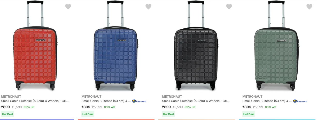The height and width of the screenshot is (120, 317).
Task: Favorite the red suitcase with heart icon
Action: [x=68, y=7]
